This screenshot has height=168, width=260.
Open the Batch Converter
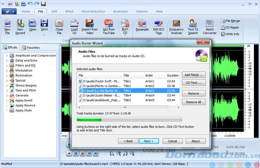point(210,27)
